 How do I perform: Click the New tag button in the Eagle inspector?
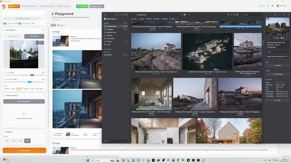click(x=277, y=65)
